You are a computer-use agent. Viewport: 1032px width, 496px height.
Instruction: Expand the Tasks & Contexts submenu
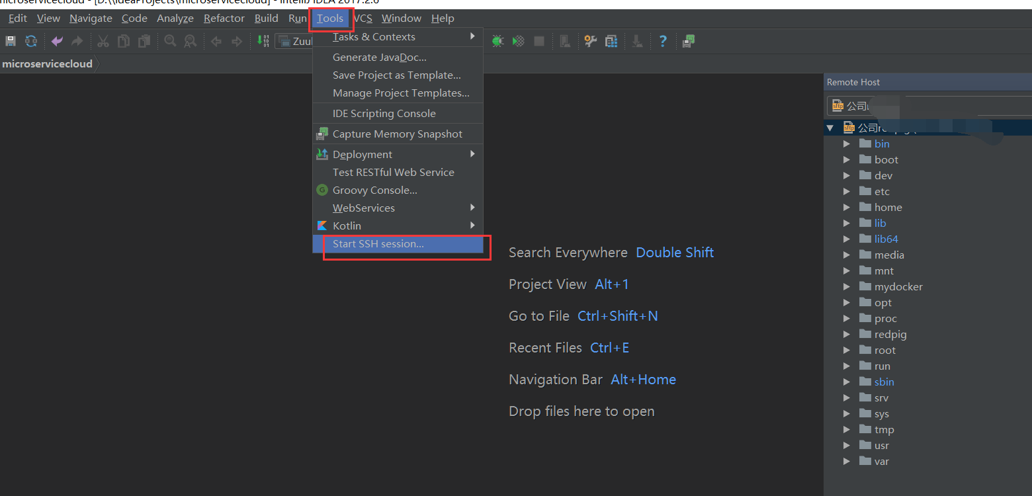coord(398,37)
